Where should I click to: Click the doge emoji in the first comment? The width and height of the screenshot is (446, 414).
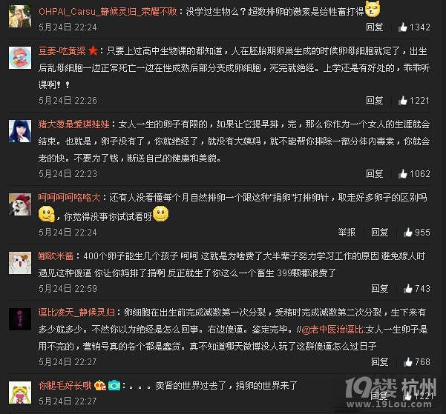(x=373, y=9)
